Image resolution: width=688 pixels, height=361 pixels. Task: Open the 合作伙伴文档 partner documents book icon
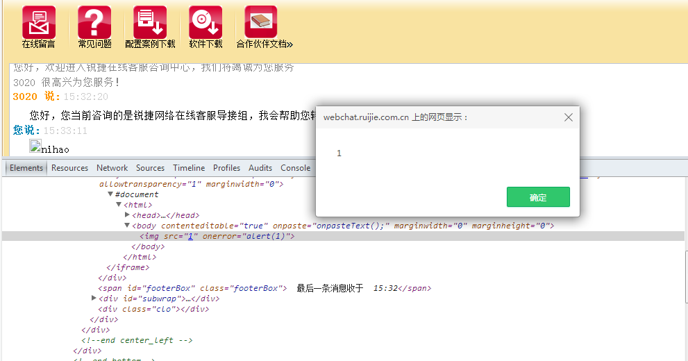pyautogui.click(x=260, y=22)
